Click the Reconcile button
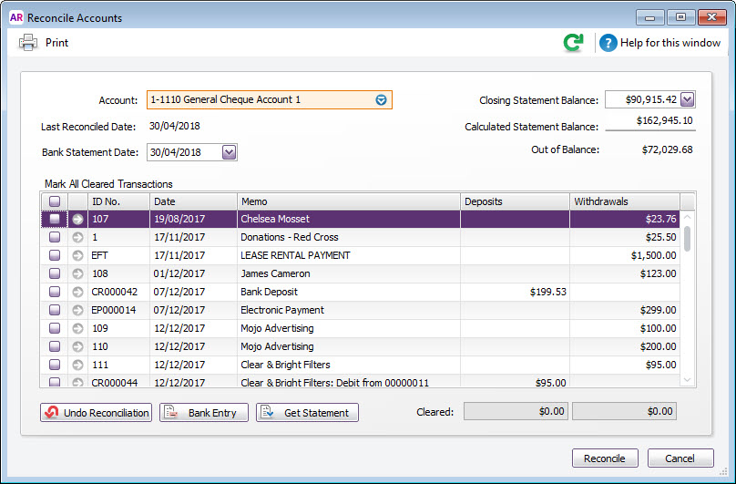 pos(604,458)
